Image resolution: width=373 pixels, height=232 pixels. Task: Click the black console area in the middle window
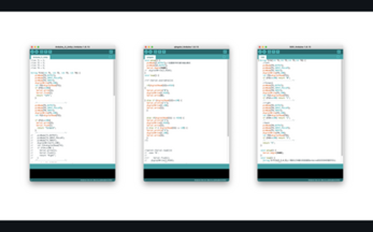coord(186,174)
